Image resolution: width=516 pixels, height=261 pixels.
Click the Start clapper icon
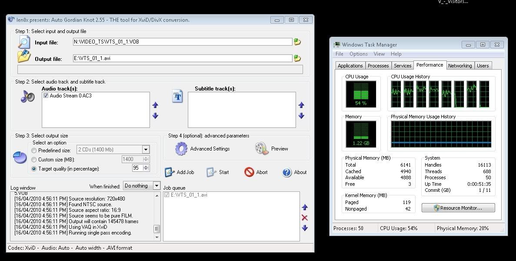click(211, 172)
